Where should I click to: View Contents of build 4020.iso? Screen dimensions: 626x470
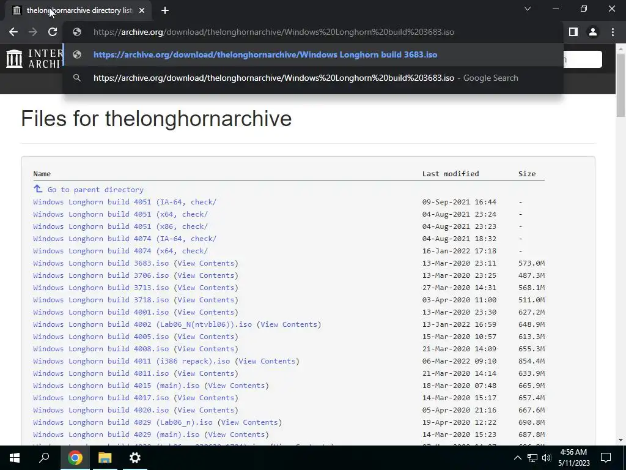pyautogui.click(x=205, y=410)
